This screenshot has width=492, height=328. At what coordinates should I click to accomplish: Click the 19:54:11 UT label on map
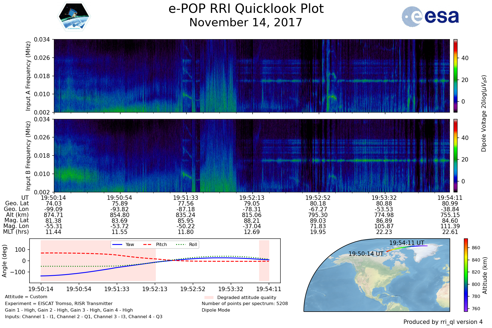pos(406,243)
